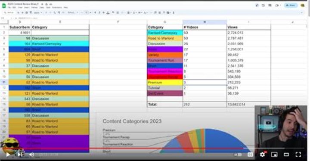
Task: Undo the last action in Sheets toolbar
Action: [18, 12]
